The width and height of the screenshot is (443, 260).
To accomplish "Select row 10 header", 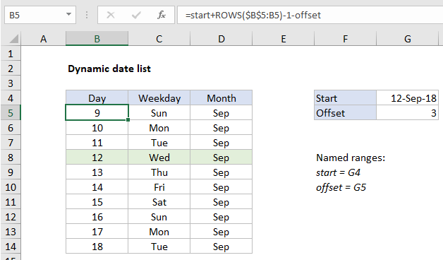I will (11, 187).
